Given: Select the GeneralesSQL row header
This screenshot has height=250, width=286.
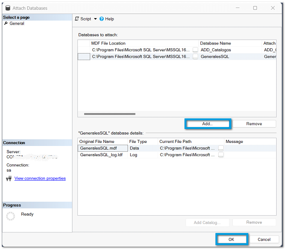Looking at the screenshot, I should [x=84, y=57].
